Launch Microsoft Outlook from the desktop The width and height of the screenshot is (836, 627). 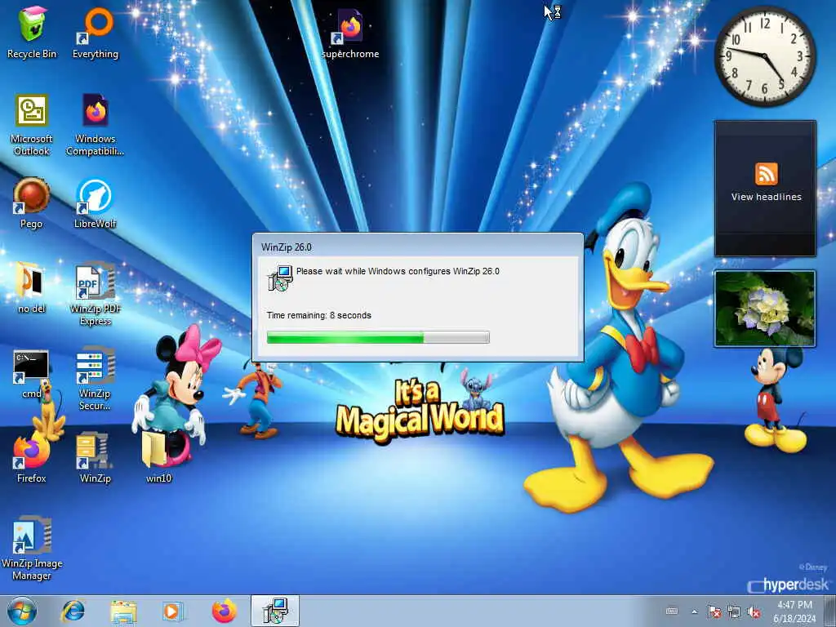pos(32,124)
